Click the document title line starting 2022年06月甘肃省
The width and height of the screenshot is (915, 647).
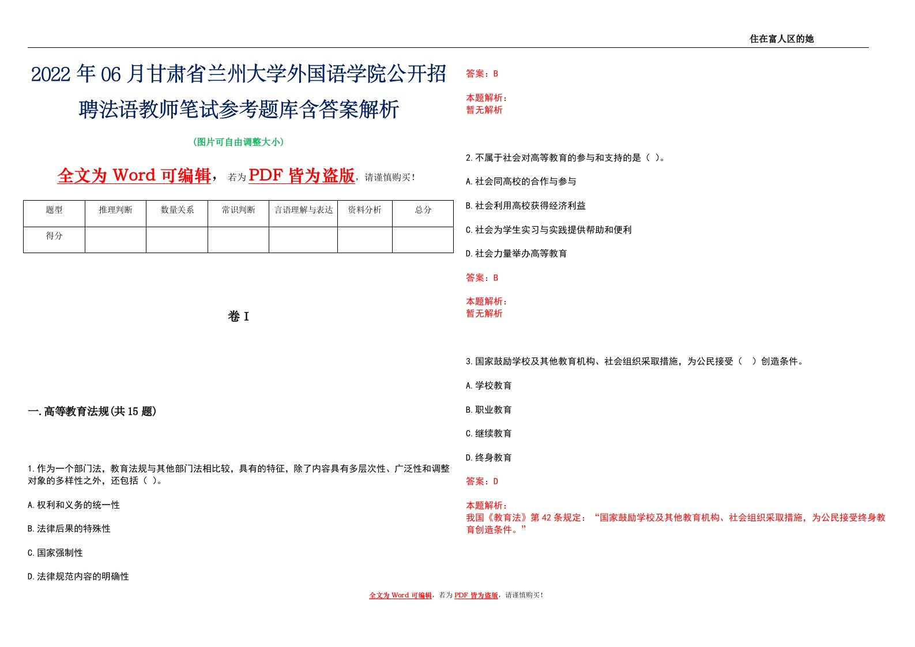tap(239, 74)
